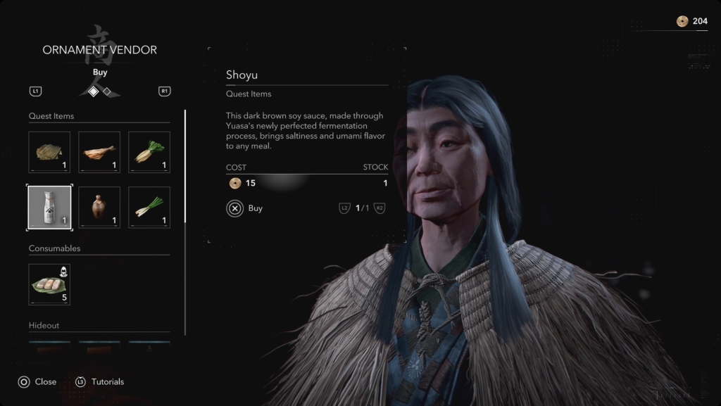Increase quantity with R2 button
The width and height of the screenshot is (721, 406).
380,208
